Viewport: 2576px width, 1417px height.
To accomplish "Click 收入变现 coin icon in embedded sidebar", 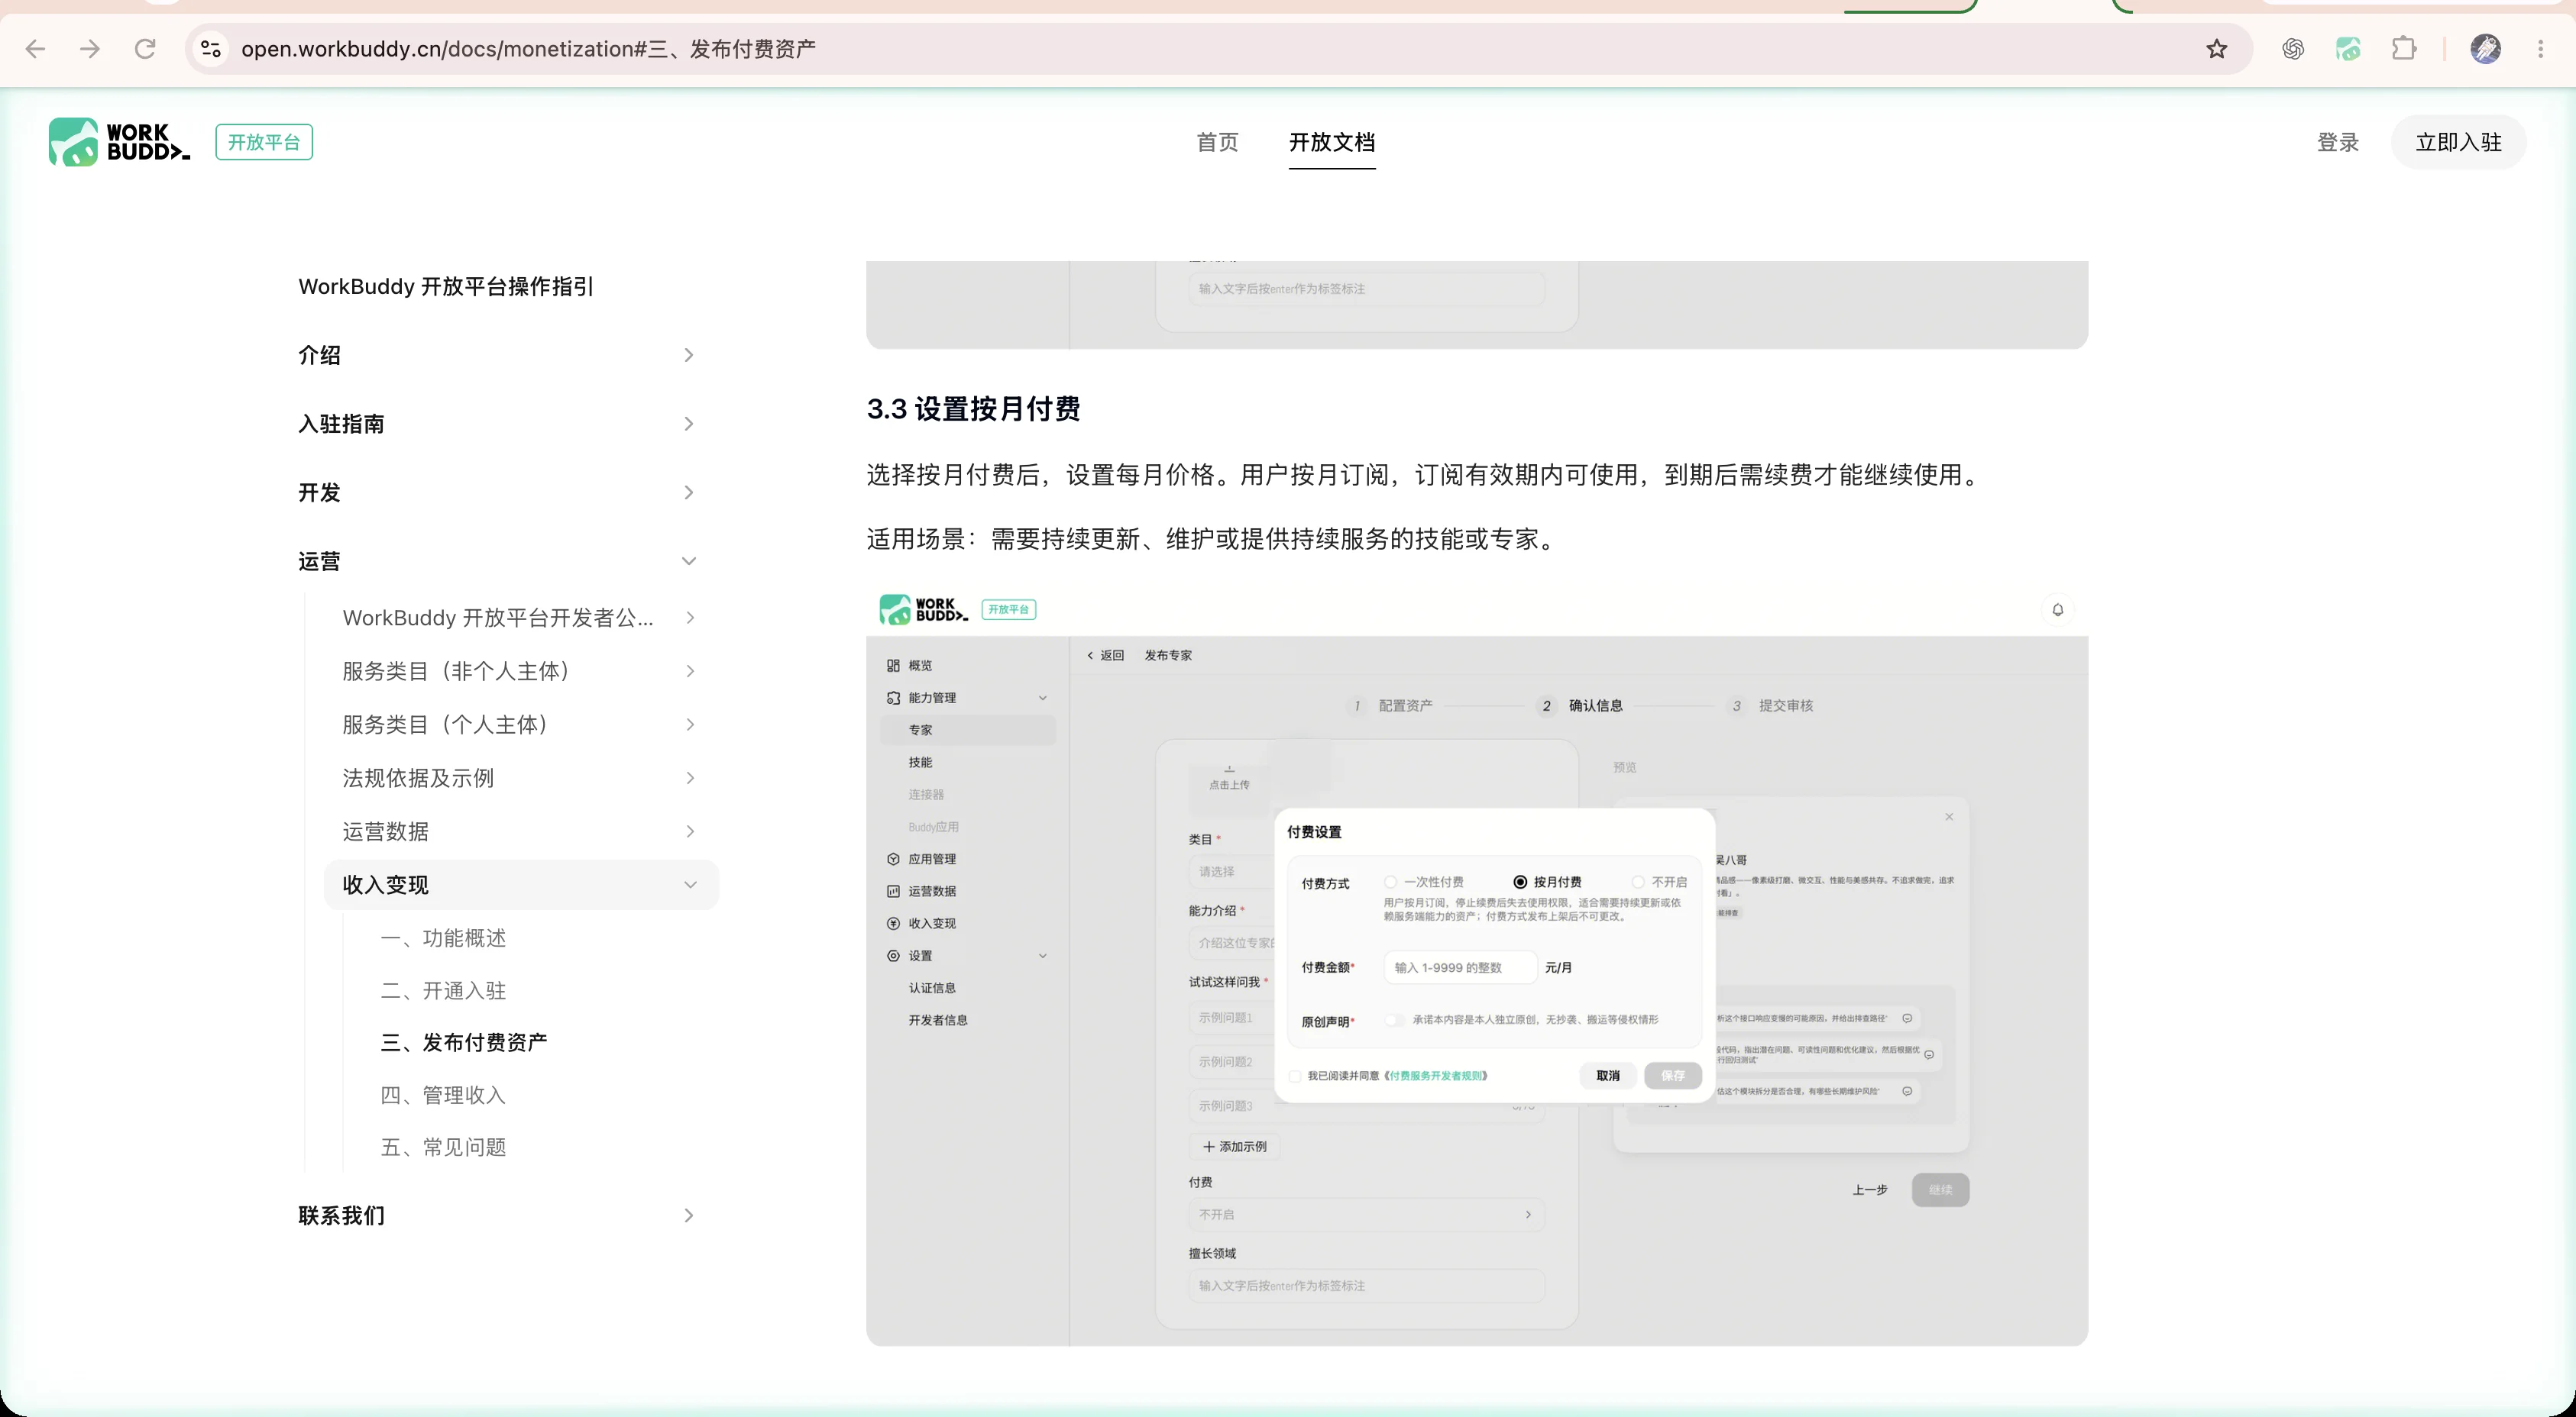I will (893, 923).
